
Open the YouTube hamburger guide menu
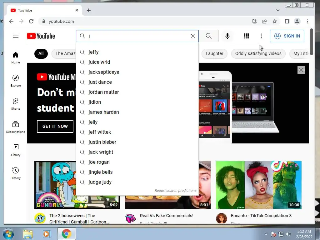point(16,36)
